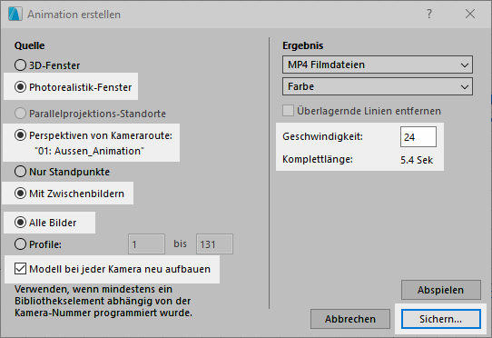The height and width of the screenshot is (338, 492).
Task: Select Mit Zwischenbildern option
Action: point(20,194)
